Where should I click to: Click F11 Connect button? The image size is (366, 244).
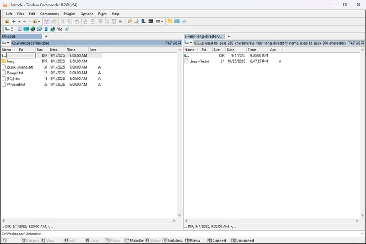(x=217, y=241)
